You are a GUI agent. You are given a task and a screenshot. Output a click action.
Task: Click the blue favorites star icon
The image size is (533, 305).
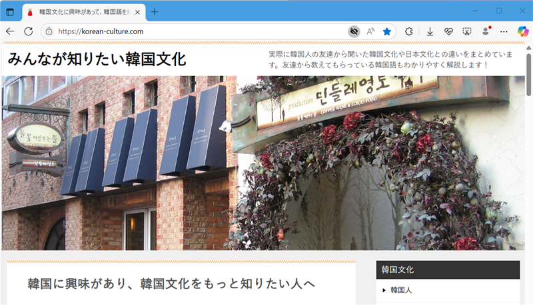(387, 31)
